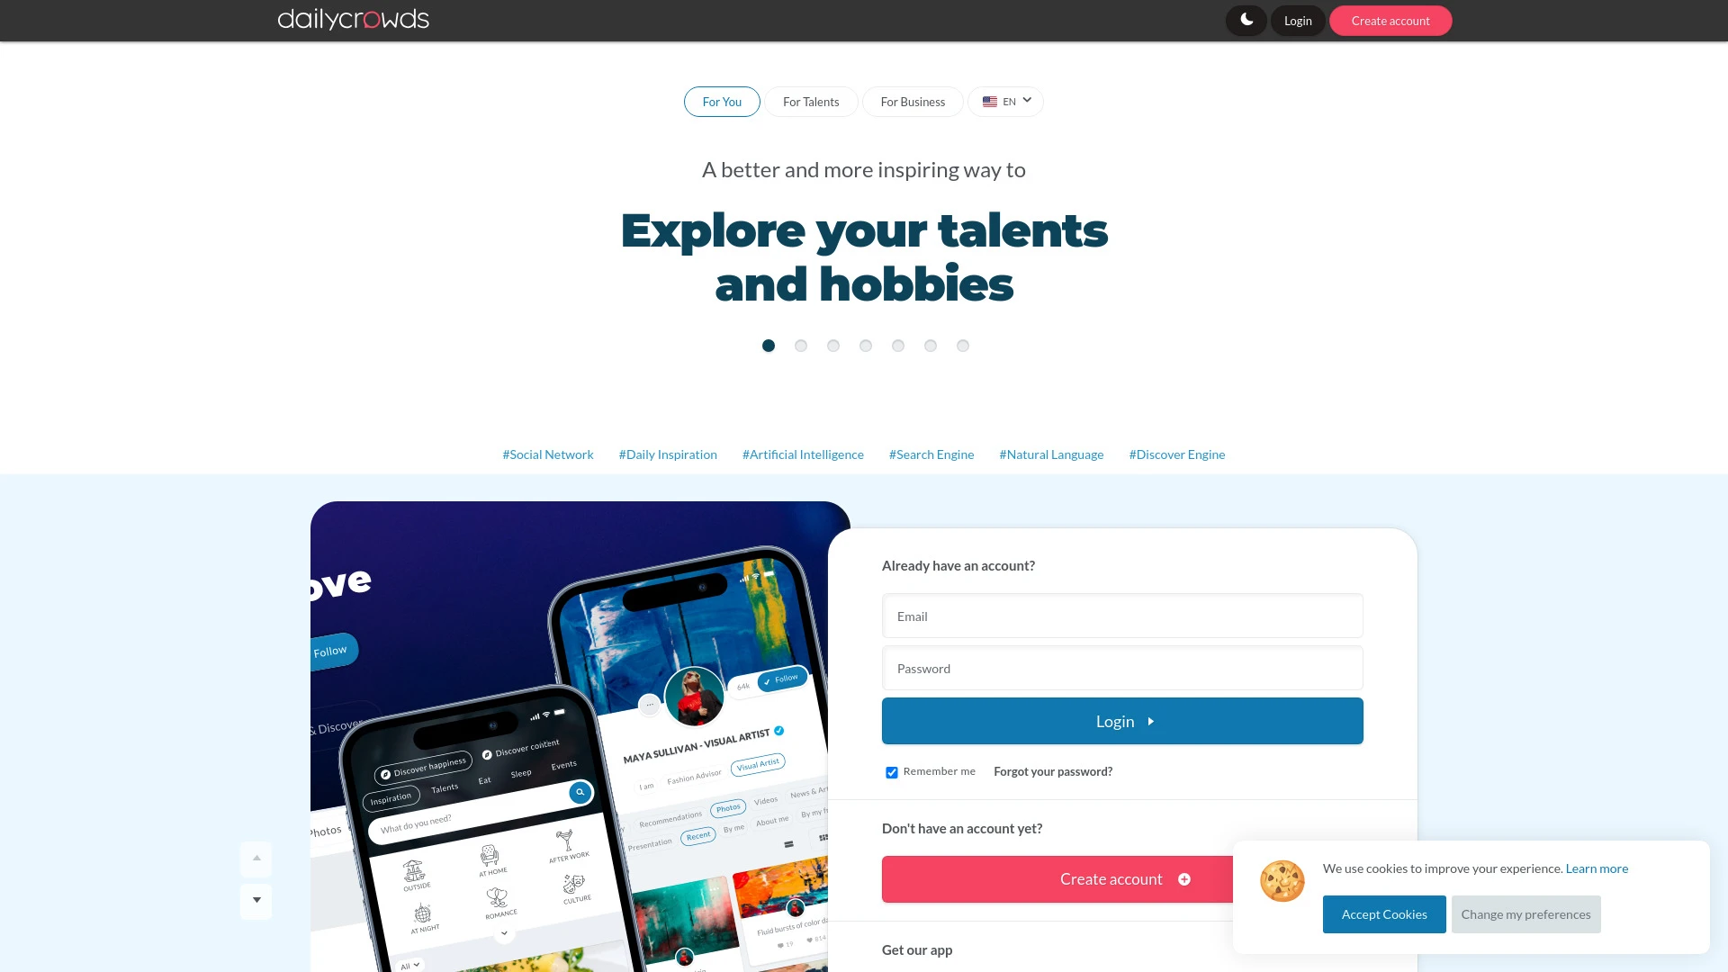Click the Artificial Intelligence hashtag tag
Image resolution: width=1728 pixels, height=972 pixels.
pos(802,454)
